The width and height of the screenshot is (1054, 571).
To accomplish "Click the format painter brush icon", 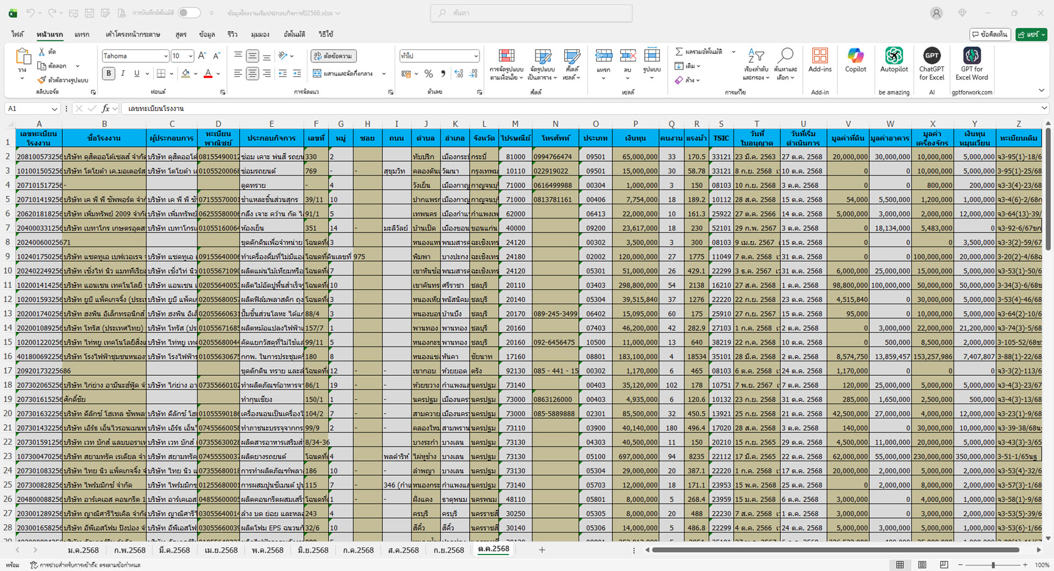I will [42, 80].
